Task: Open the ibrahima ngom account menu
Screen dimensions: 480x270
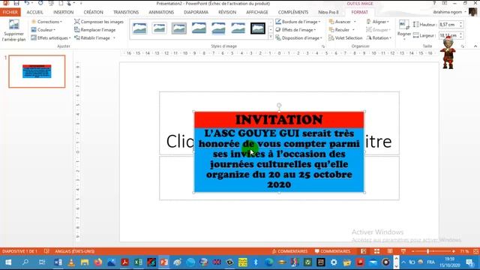Action: pos(449,12)
